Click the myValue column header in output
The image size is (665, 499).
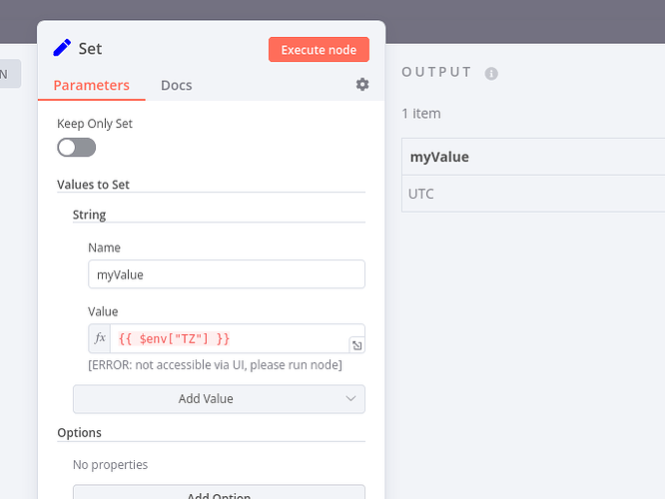439,157
